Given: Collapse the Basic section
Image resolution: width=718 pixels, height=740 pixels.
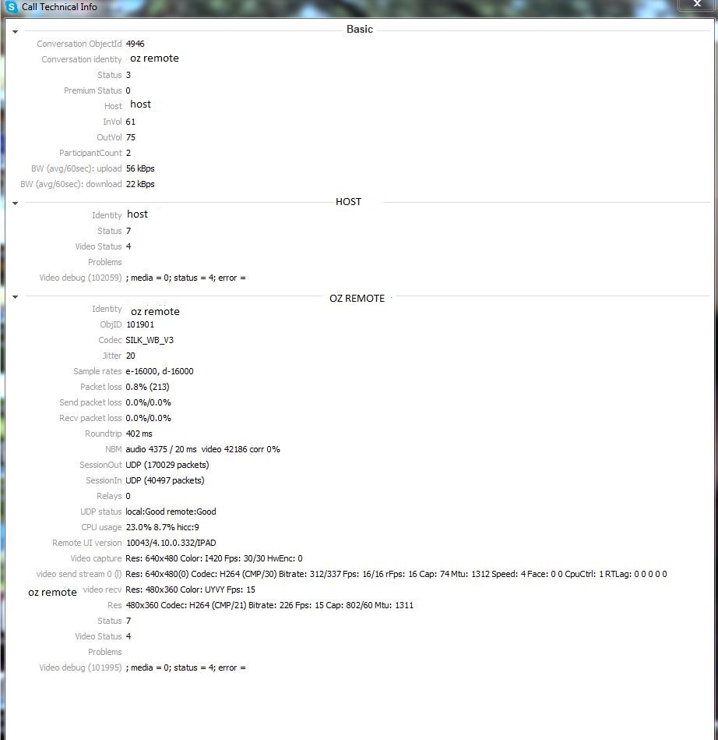Looking at the screenshot, I should pos(15,32).
